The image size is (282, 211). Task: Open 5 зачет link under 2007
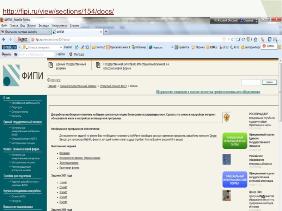point(63,202)
